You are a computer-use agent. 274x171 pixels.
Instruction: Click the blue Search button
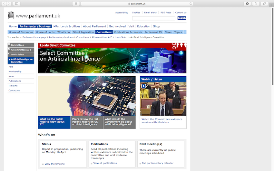coord(182,18)
